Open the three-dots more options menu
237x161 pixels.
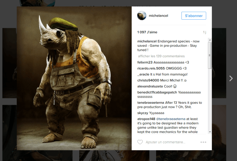203,142
